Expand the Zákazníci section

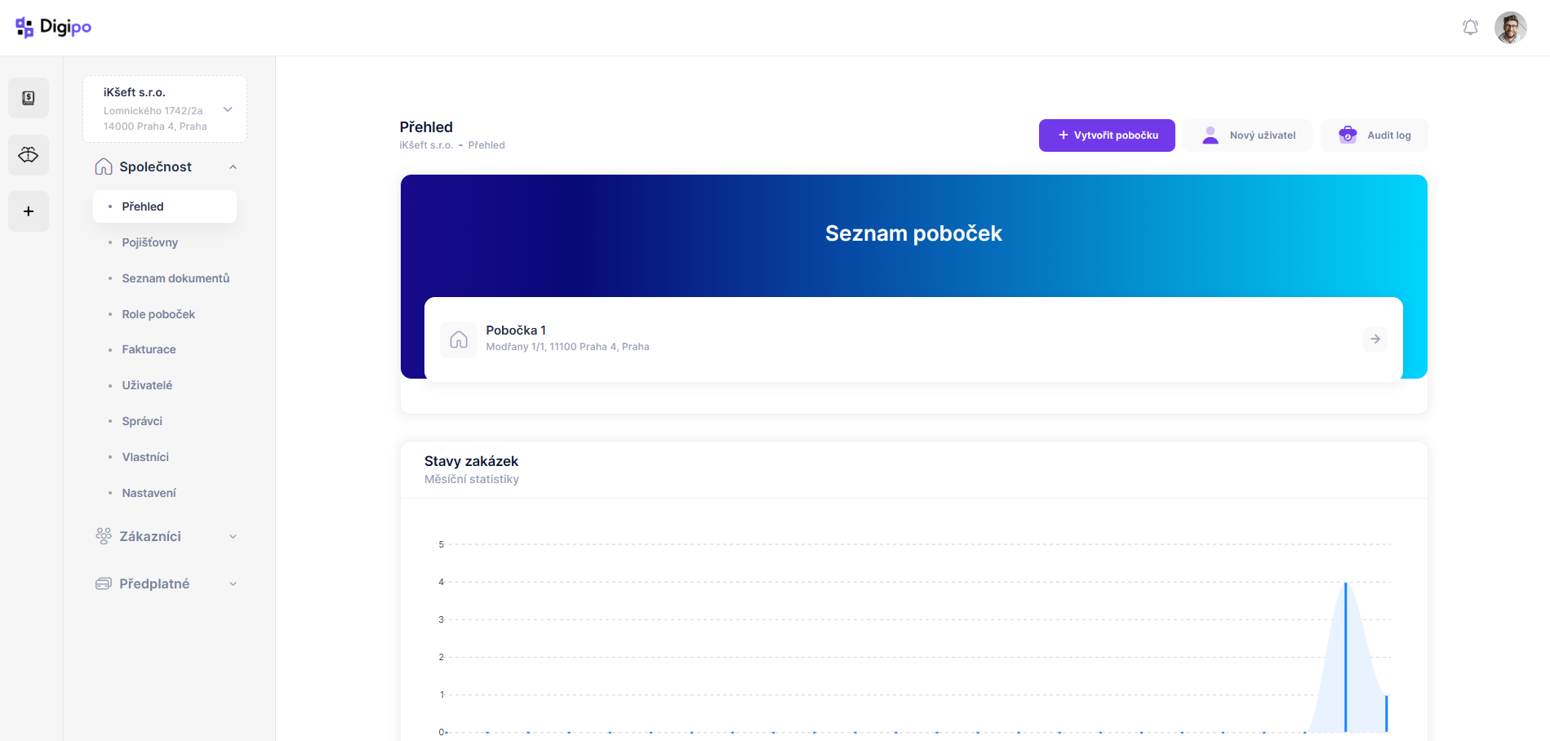[x=233, y=537]
